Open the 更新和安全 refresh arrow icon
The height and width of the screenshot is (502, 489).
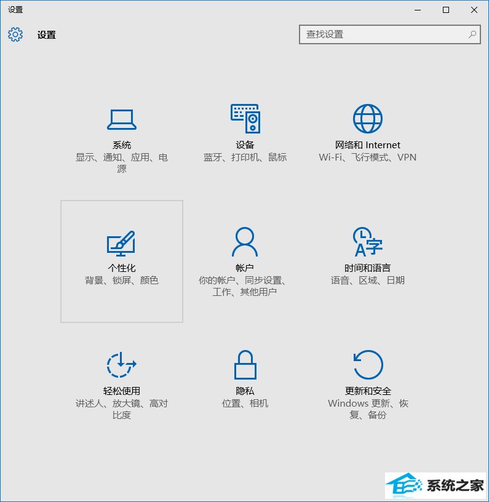(368, 365)
